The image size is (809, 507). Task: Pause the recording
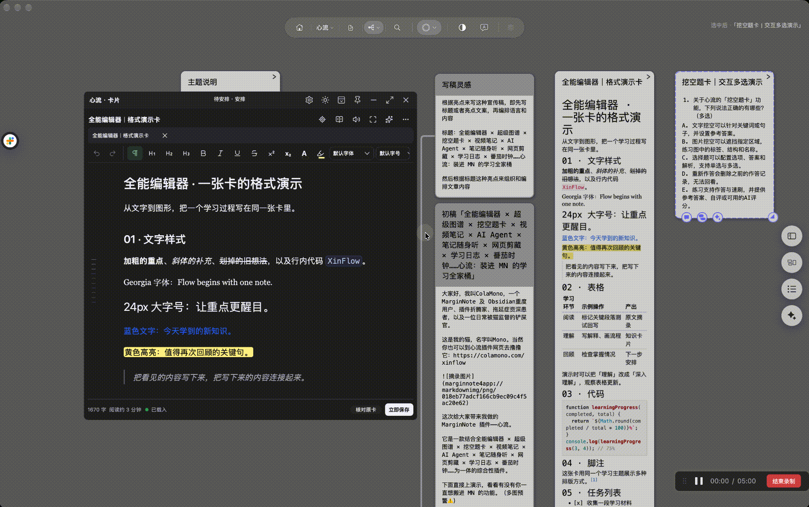pos(699,481)
